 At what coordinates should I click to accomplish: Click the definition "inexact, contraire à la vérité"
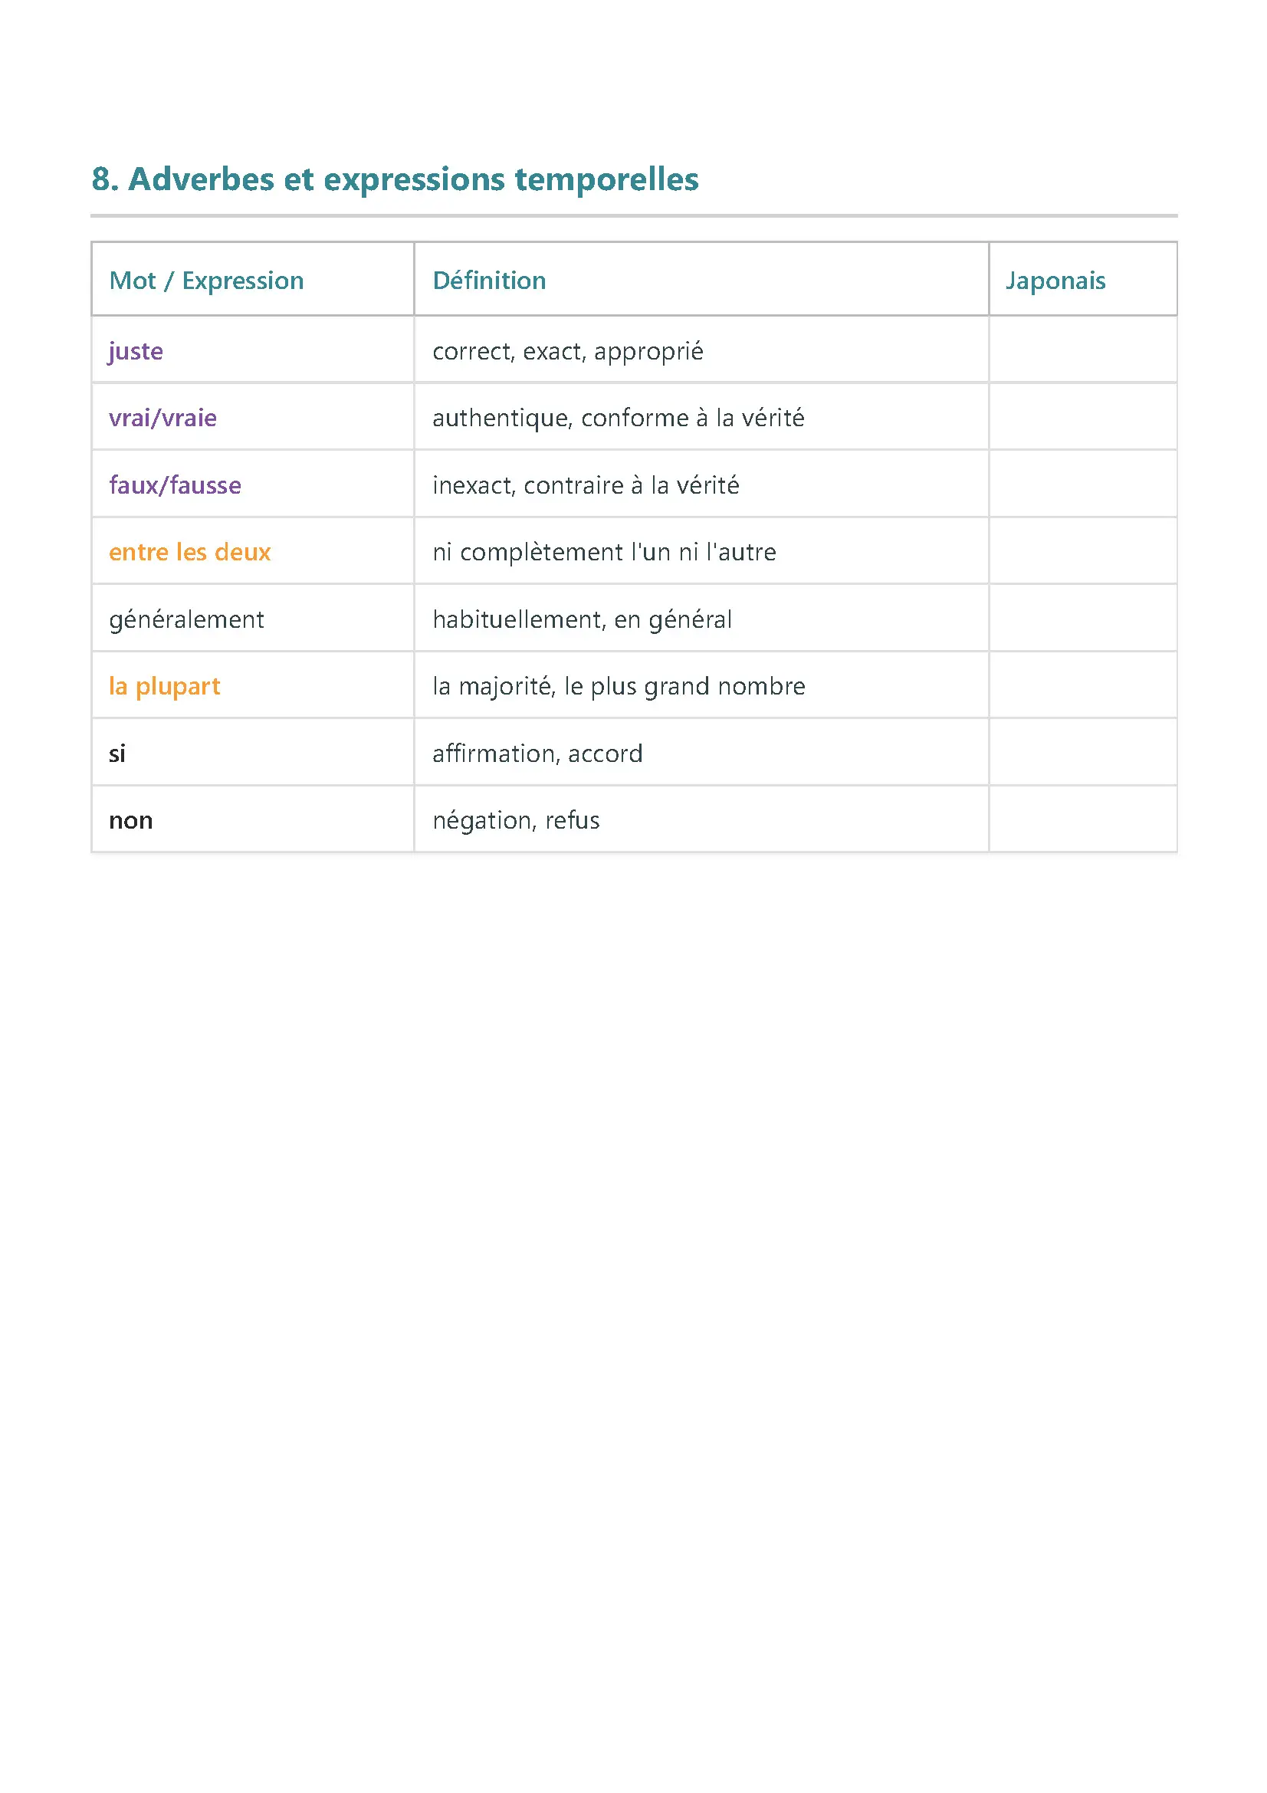click(586, 486)
